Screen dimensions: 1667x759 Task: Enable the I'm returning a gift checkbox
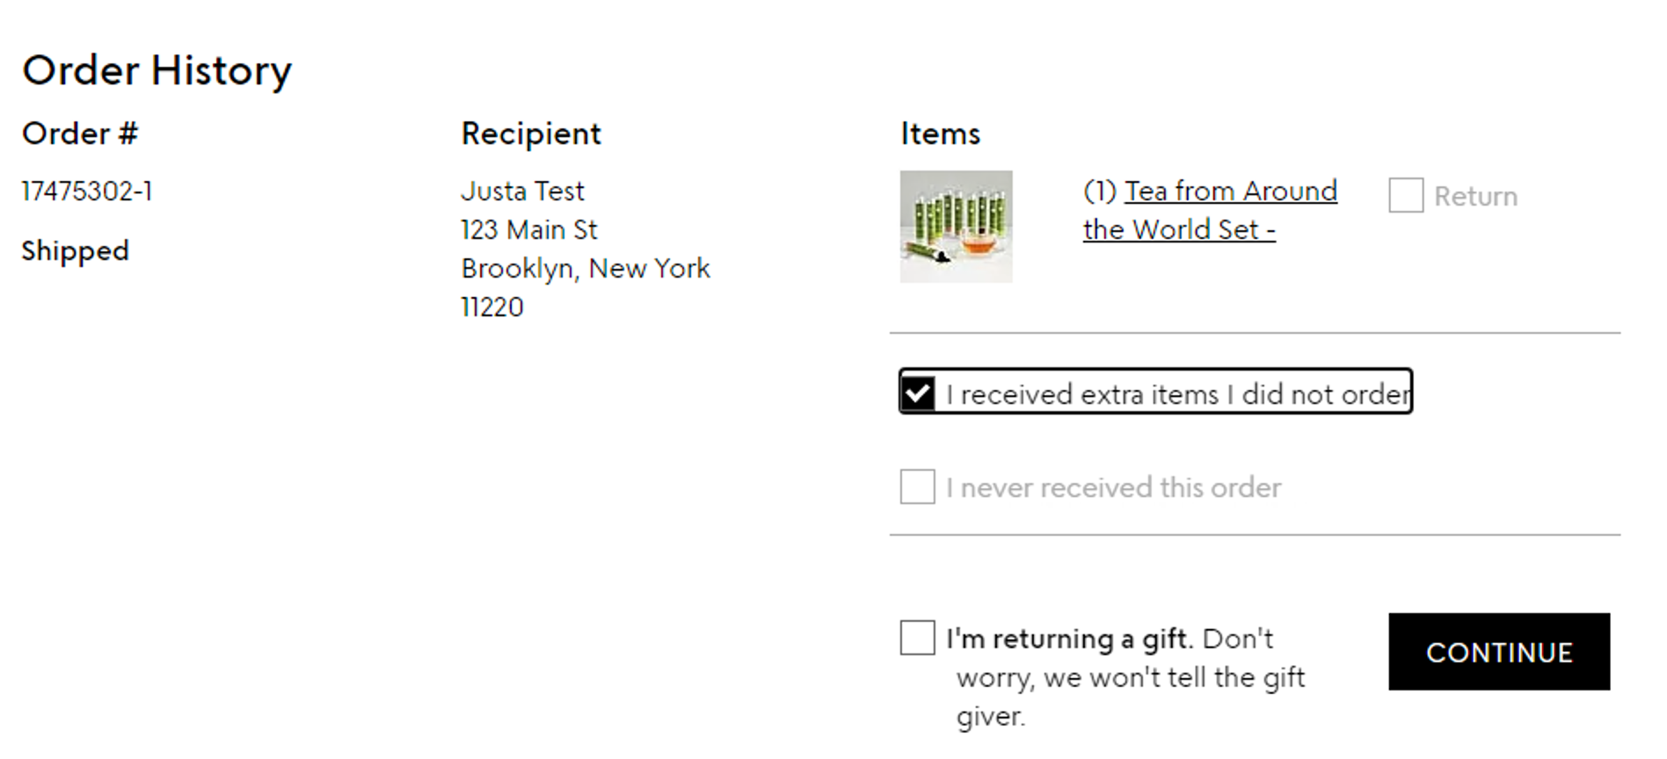click(x=918, y=638)
